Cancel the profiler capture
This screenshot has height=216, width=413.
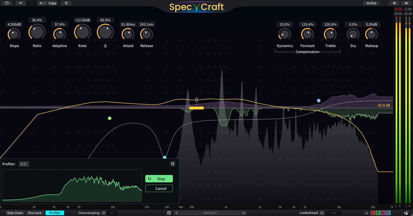point(159,188)
